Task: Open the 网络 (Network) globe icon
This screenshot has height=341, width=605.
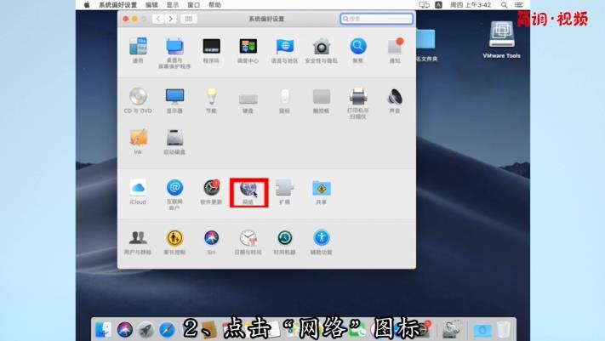Action: (x=248, y=192)
